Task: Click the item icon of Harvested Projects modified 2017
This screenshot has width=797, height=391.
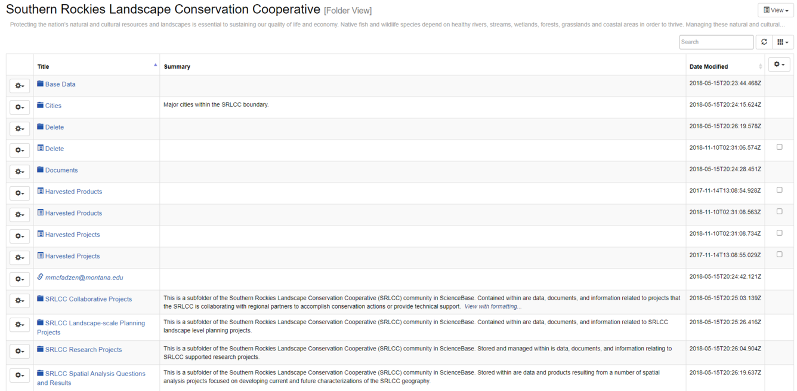Action: tap(40, 256)
